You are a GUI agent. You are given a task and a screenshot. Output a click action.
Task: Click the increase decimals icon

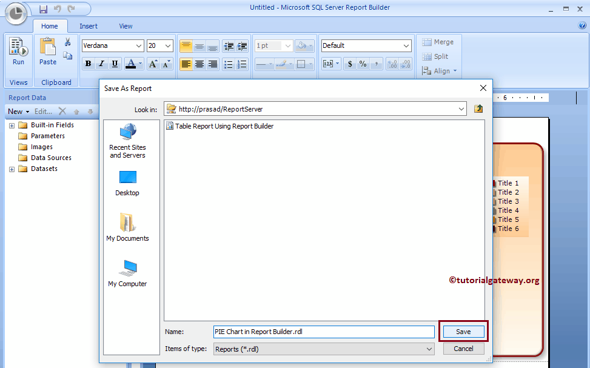[x=406, y=64]
